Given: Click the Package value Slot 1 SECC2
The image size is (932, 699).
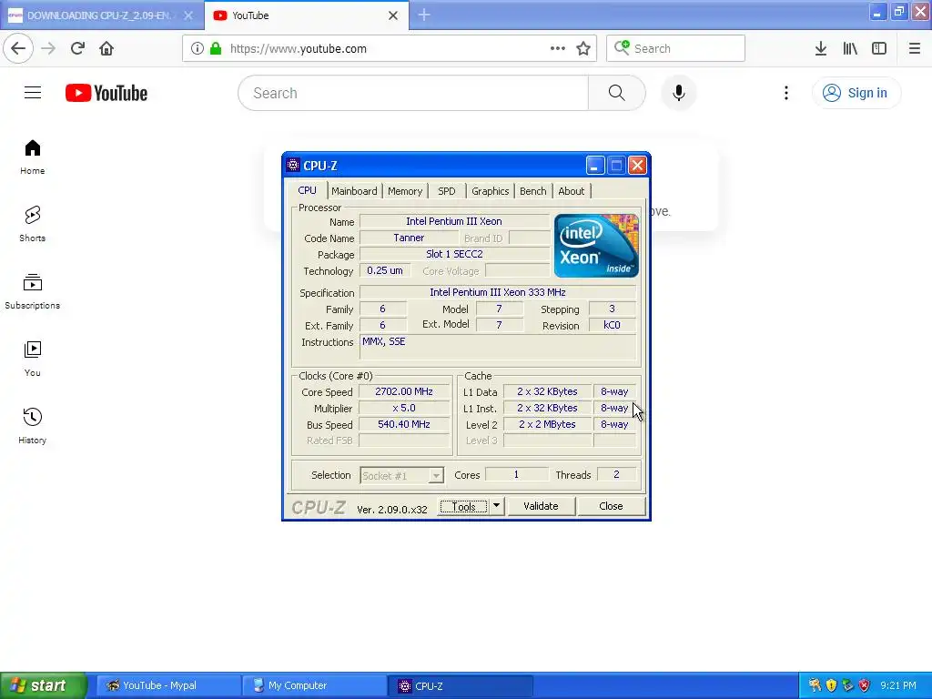Looking at the screenshot, I should (454, 254).
